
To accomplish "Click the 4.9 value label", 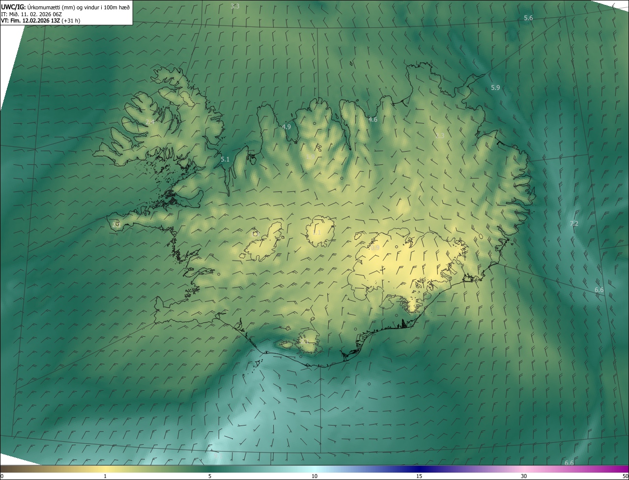I will click(286, 127).
